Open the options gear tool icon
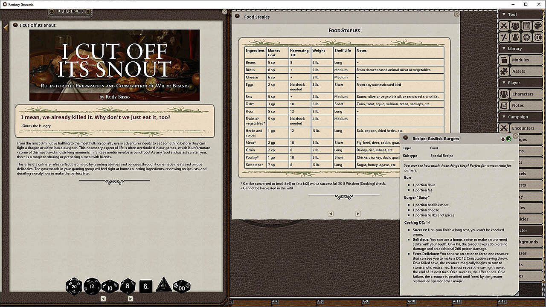This screenshot has width=546, height=307. (x=526, y=37)
